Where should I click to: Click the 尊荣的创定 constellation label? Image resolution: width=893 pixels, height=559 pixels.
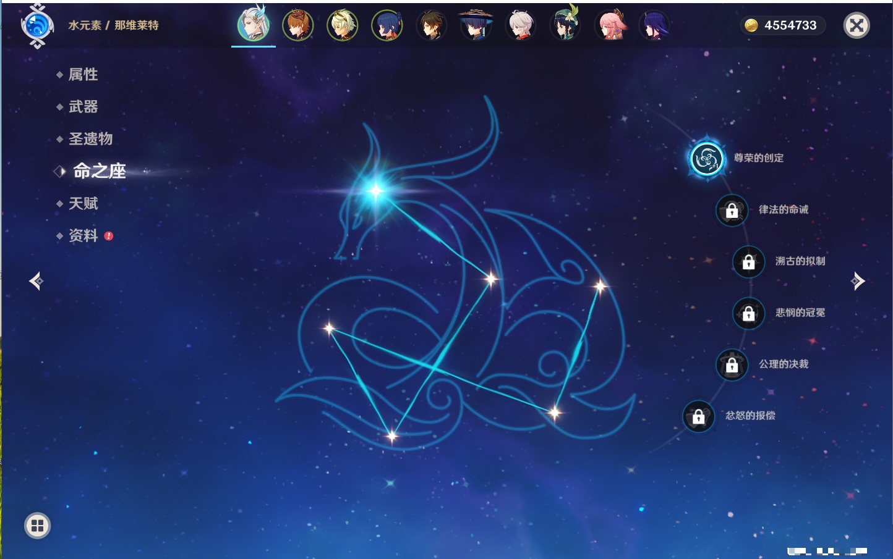[x=758, y=158]
